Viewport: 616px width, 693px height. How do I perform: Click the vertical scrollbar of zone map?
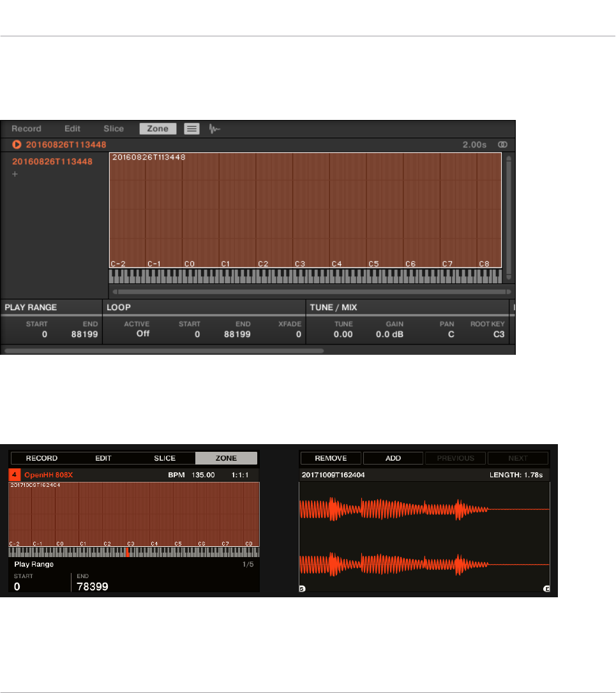pos(509,218)
